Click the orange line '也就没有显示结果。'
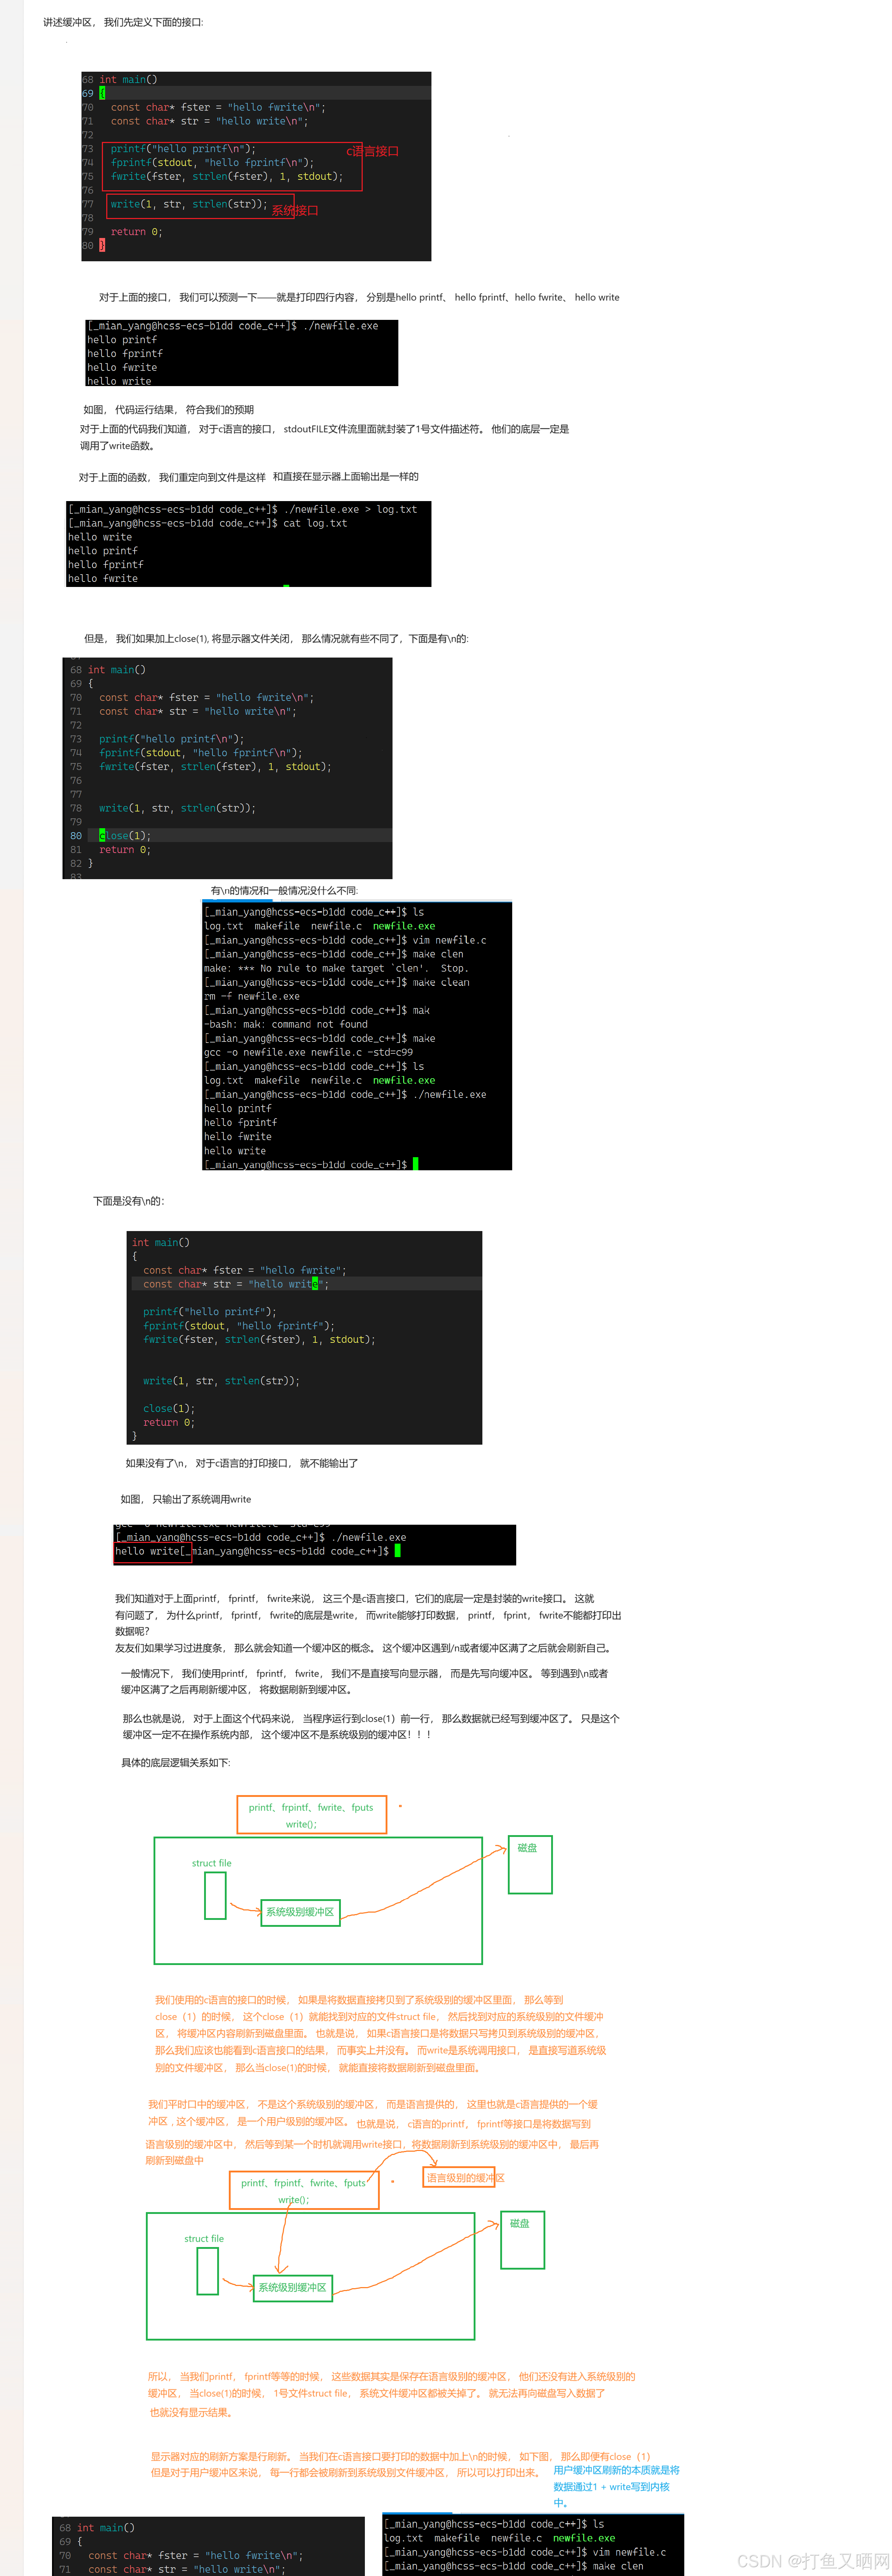Viewport: 892px width, 2576px height. tap(192, 2413)
